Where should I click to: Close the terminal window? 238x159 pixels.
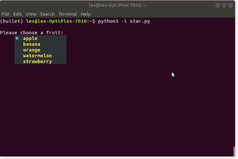pos(231,5)
